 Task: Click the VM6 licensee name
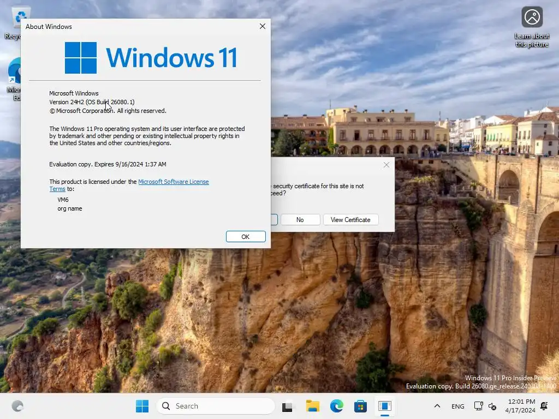pos(63,200)
